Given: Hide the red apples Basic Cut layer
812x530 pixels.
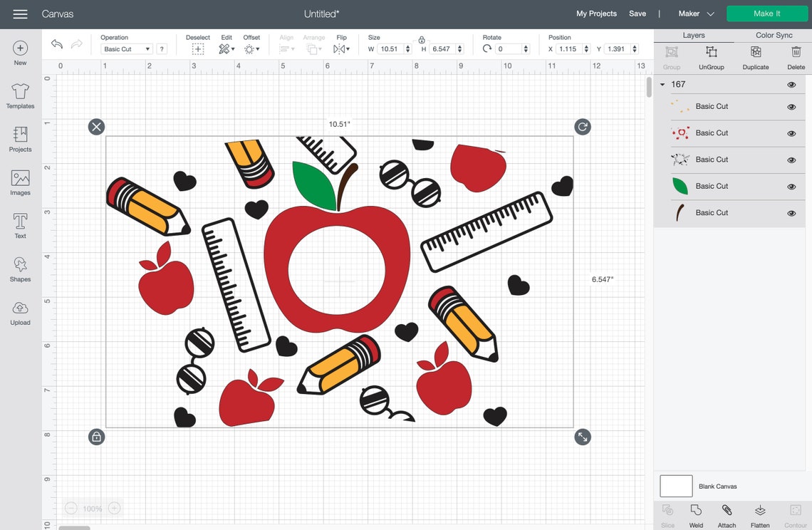Looking at the screenshot, I should [791, 133].
